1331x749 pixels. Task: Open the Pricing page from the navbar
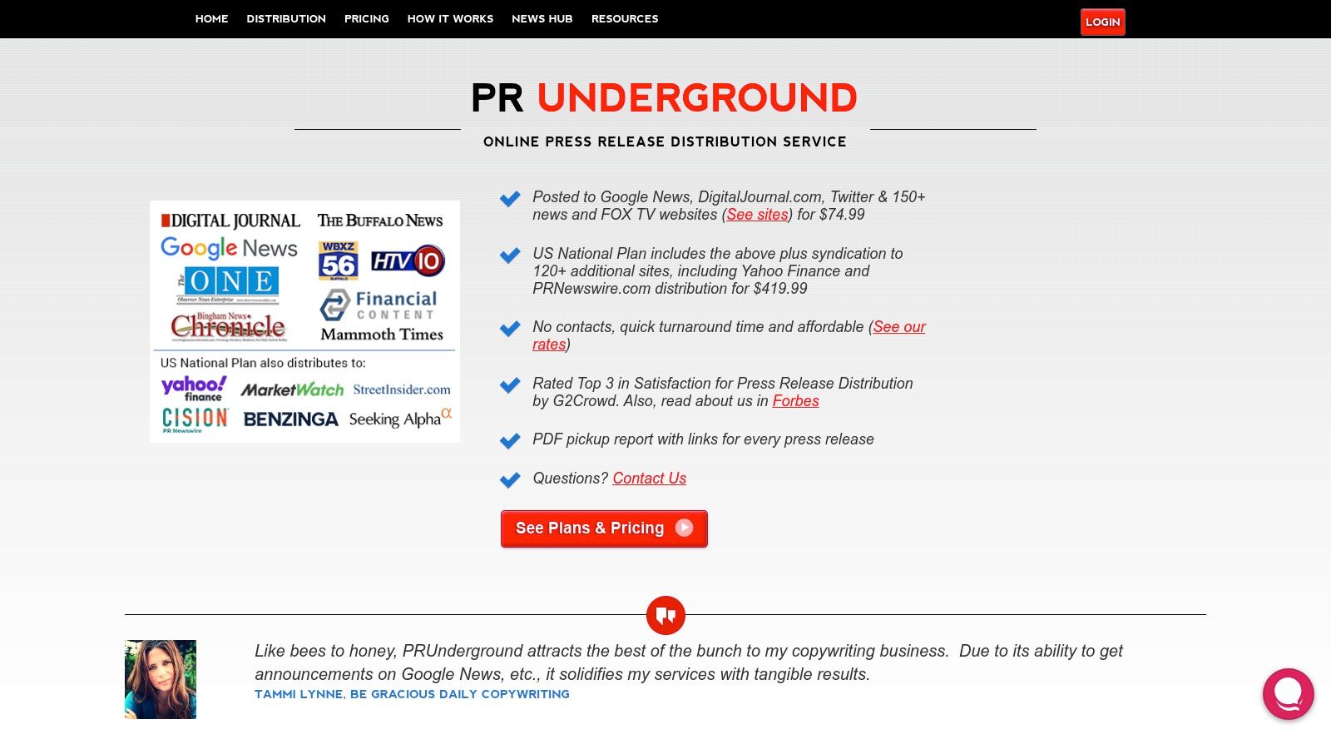tap(366, 18)
